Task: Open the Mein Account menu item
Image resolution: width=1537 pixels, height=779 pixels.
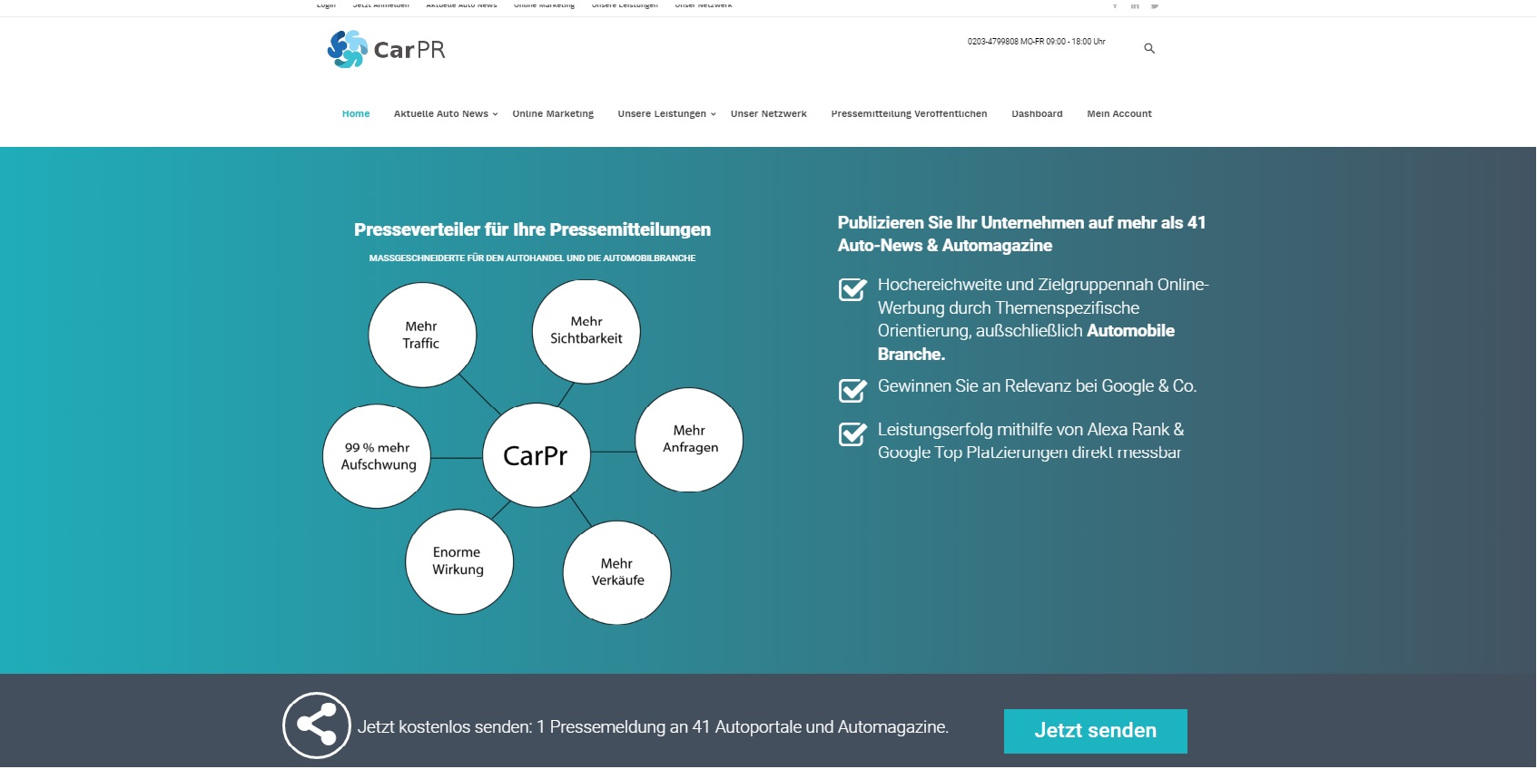Action: [1118, 114]
